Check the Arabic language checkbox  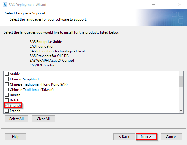point(6,74)
